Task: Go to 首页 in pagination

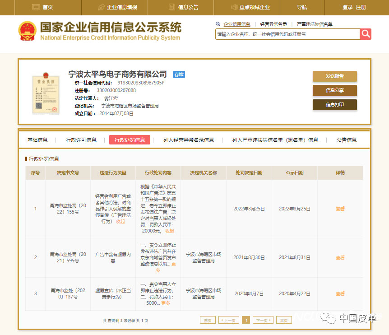Action: (208, 320)
